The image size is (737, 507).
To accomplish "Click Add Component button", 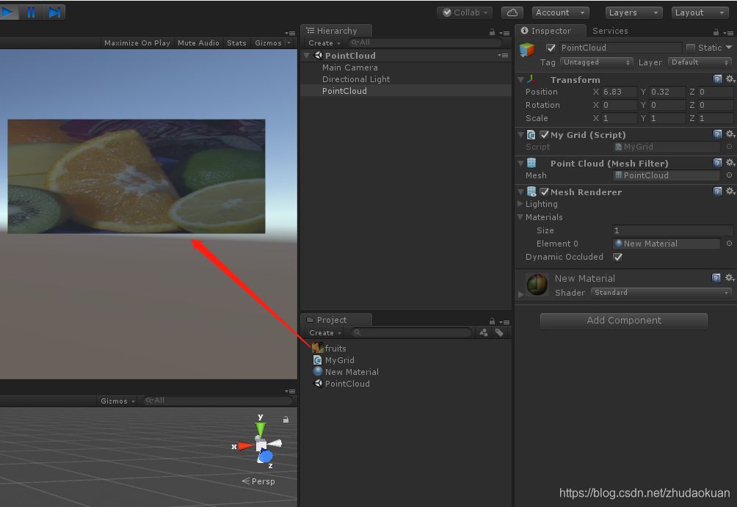I will pos(624,321).
